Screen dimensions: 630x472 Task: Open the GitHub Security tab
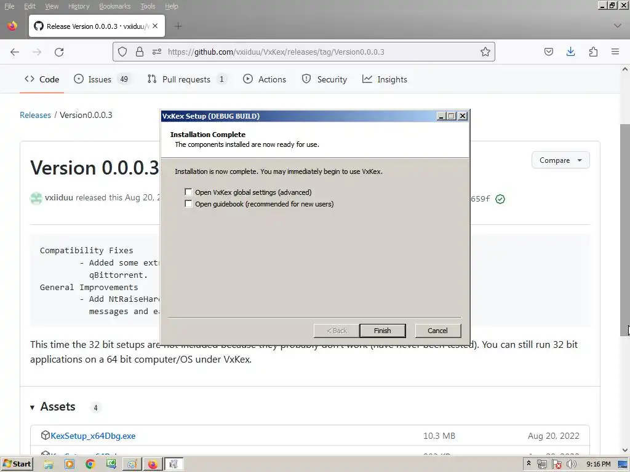pos(325,79)
